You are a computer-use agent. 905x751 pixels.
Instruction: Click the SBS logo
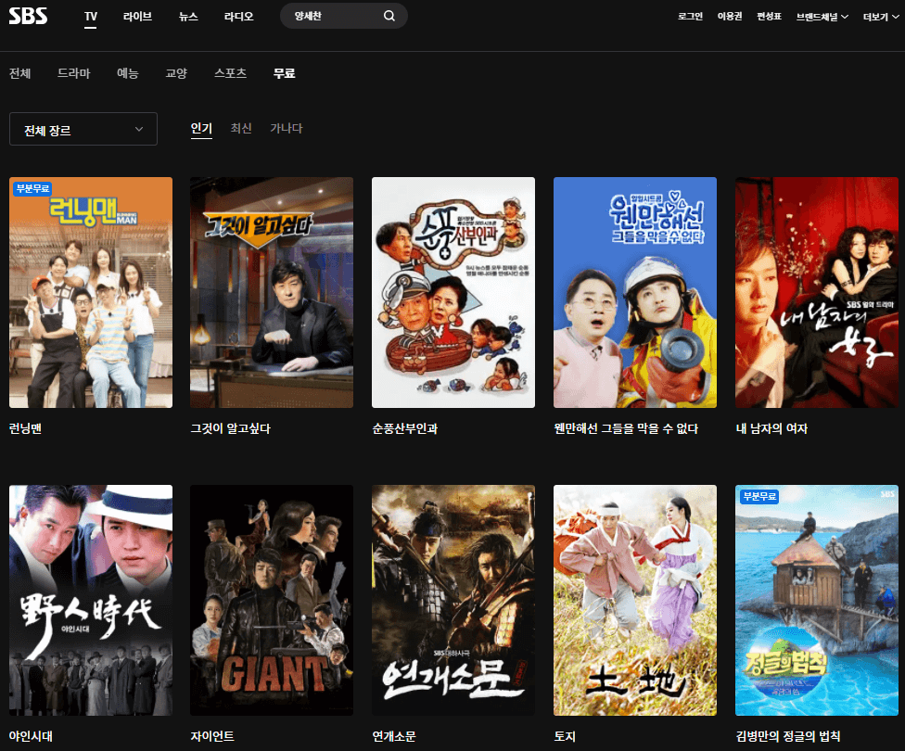click(x=28, y=16)
